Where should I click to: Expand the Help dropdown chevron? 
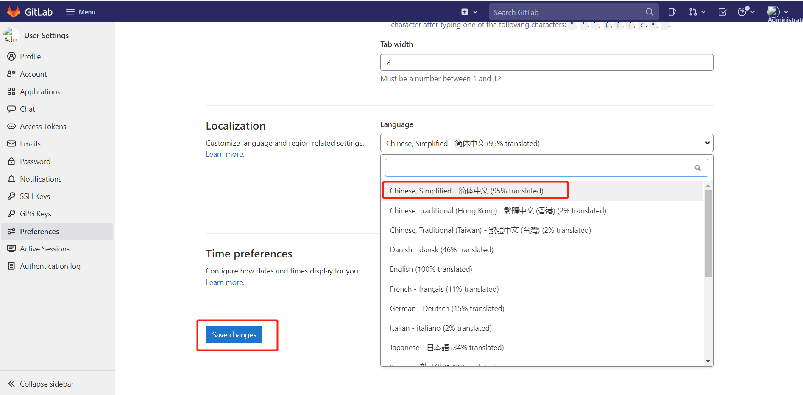pyautogui.click(x=753, y=12)
